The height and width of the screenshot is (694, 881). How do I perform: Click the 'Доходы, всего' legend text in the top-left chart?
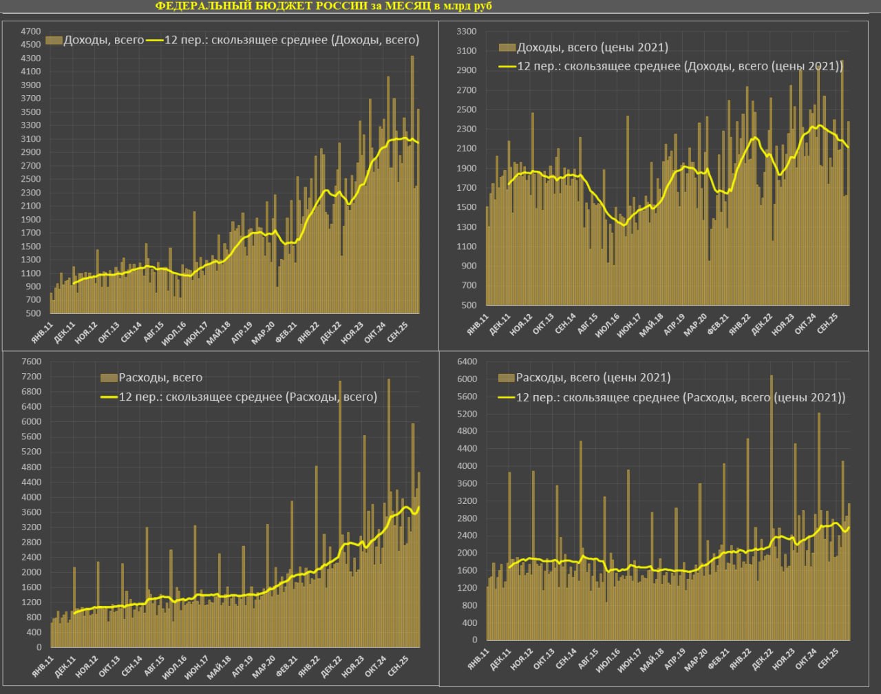(103, 40)
